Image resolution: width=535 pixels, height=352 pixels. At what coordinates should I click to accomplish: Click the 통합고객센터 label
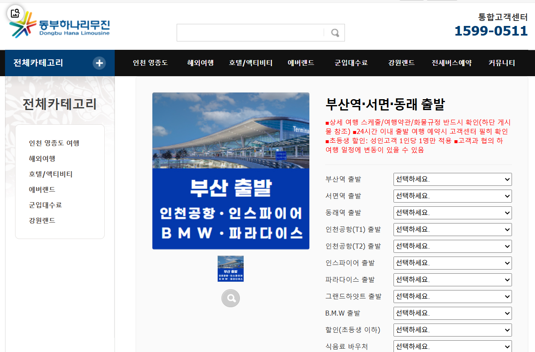click(503, 17)
